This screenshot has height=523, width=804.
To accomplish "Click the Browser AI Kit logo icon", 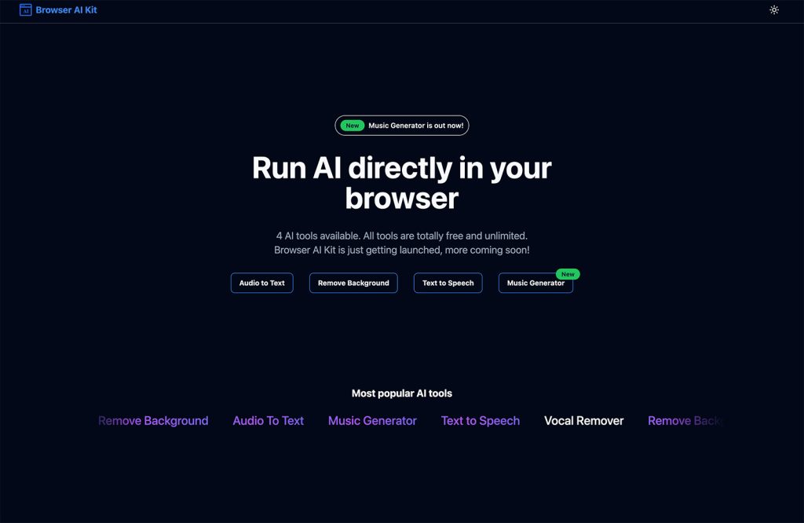I will point(25,10).
